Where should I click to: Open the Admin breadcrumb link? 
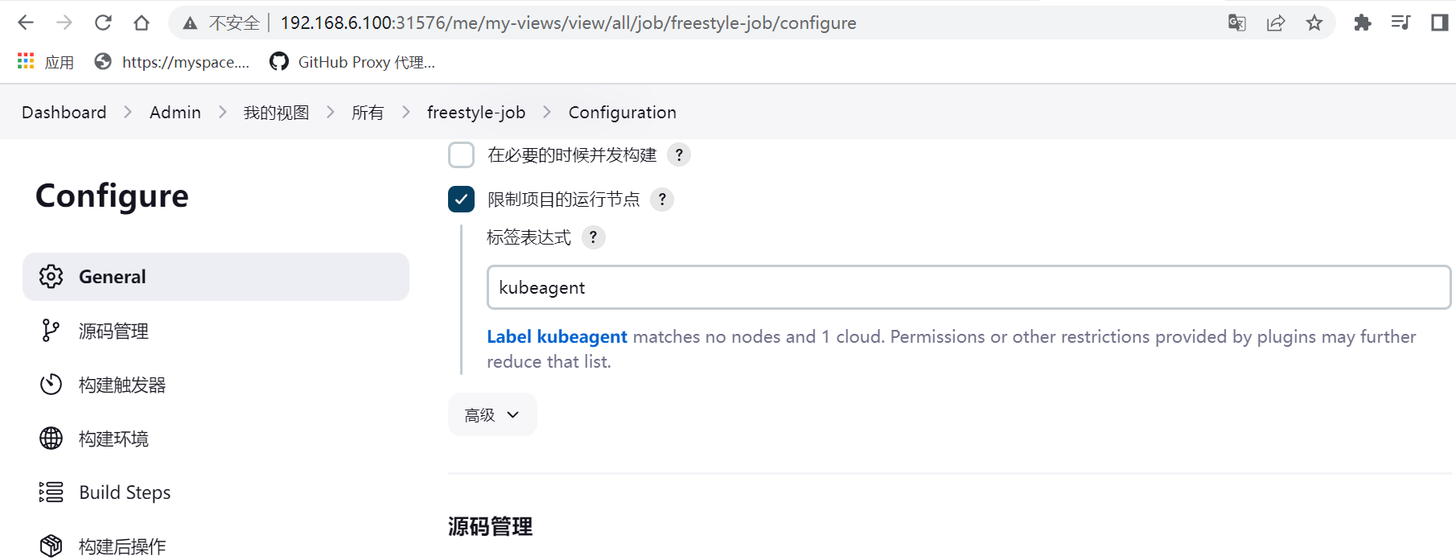tap(175, 112)
